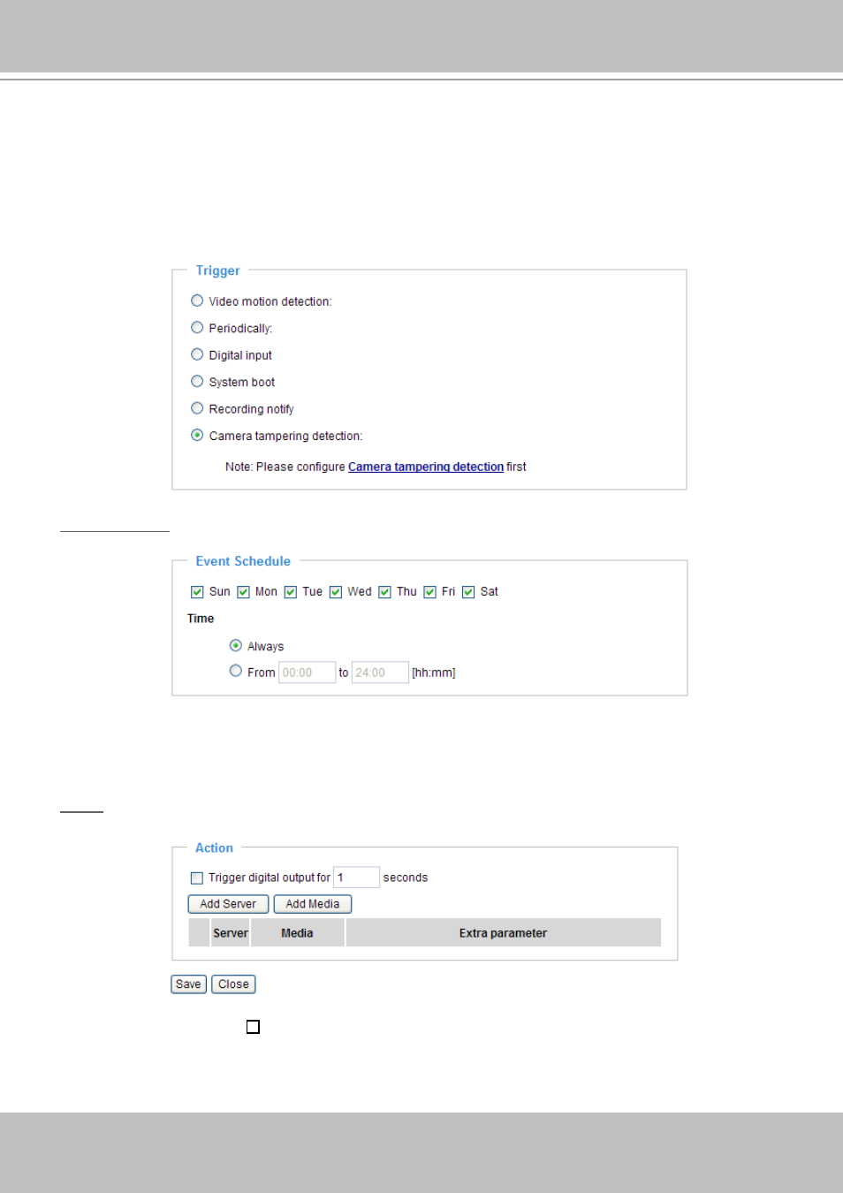Select System boot trigger
Image resolution: width=843 pixels, height=1193 pixels.
point(197,382)
